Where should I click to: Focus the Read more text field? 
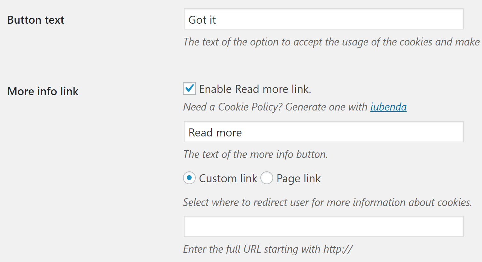pos(323,132)
